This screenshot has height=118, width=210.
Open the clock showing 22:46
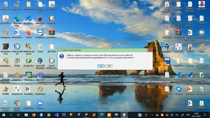coord(196,115)
